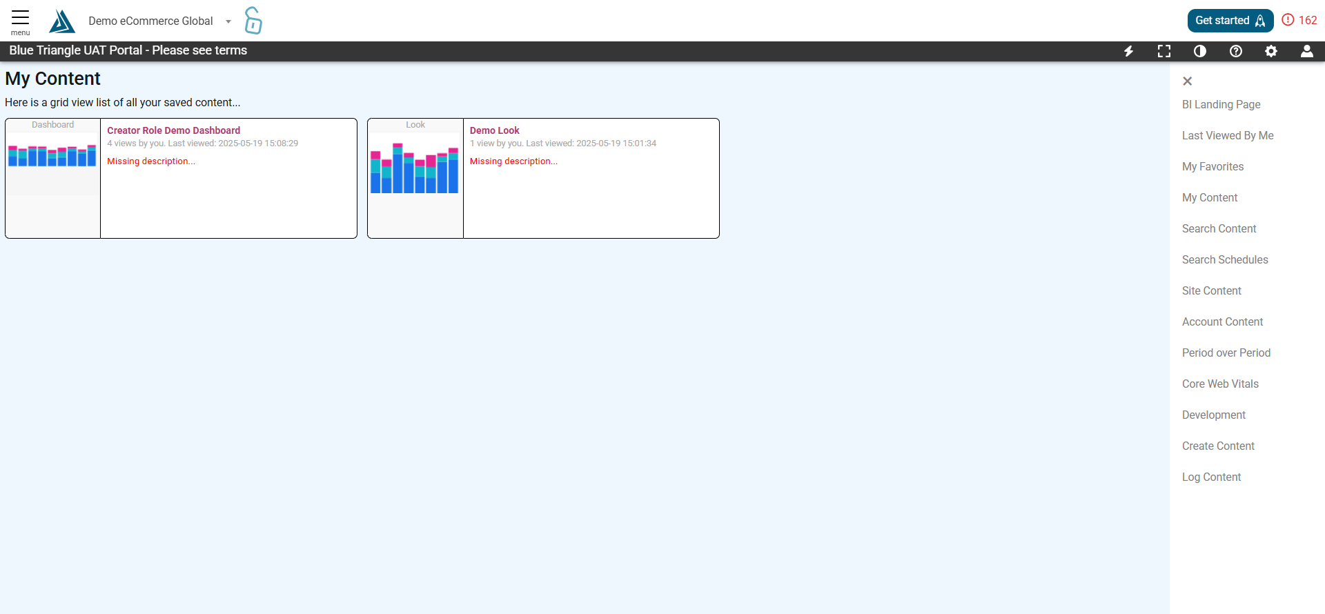Click the Blue Triangle logo
Image resolution: width=1325 pixels, height=614 pixels.
click(61, 21)
